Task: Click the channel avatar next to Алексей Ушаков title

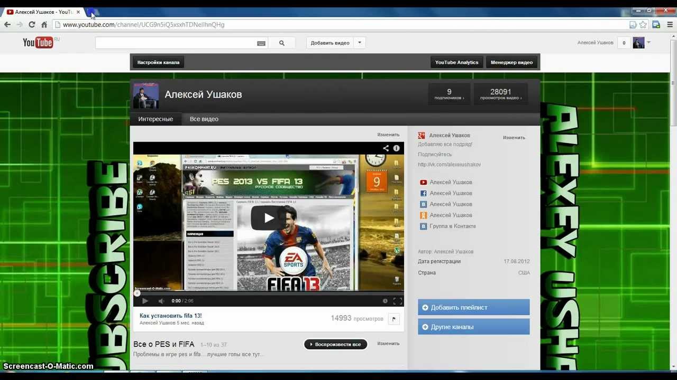Action: tap(145, 96)
